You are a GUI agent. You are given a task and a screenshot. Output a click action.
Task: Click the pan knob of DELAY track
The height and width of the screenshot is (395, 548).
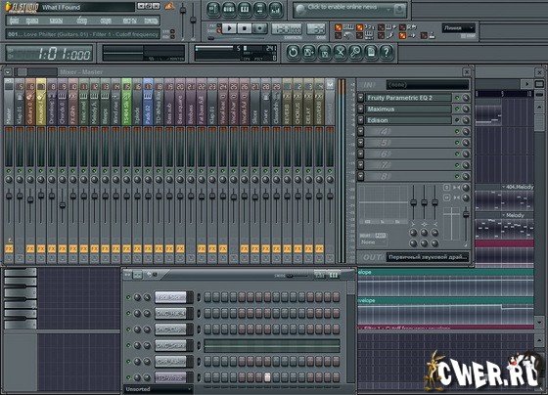(308, 180)
